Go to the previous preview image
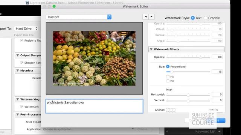This screenshot has width=241, height=135. pyautogui.click(x=146, y=16)
